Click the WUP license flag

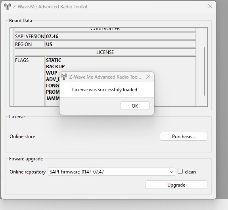[52, 73]
